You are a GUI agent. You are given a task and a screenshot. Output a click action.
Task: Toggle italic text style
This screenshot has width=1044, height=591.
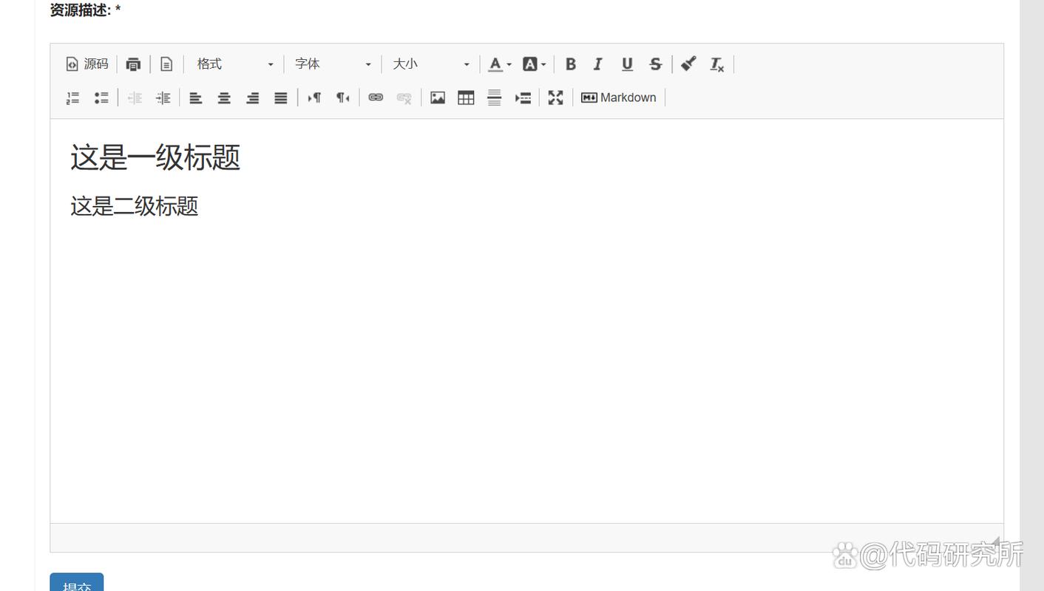(x=598, y=64)
